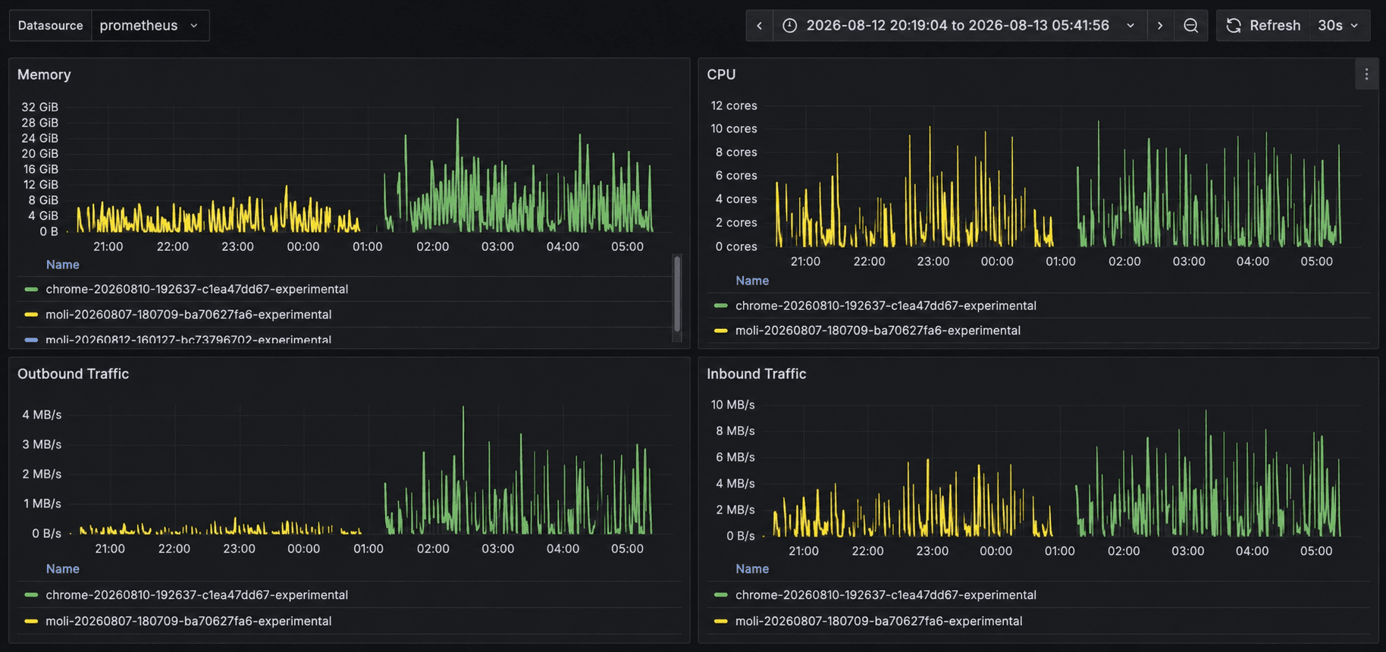1386x652 pixels.
Task: Click yellow swatch in Memory legend
Action: [31, 315]
